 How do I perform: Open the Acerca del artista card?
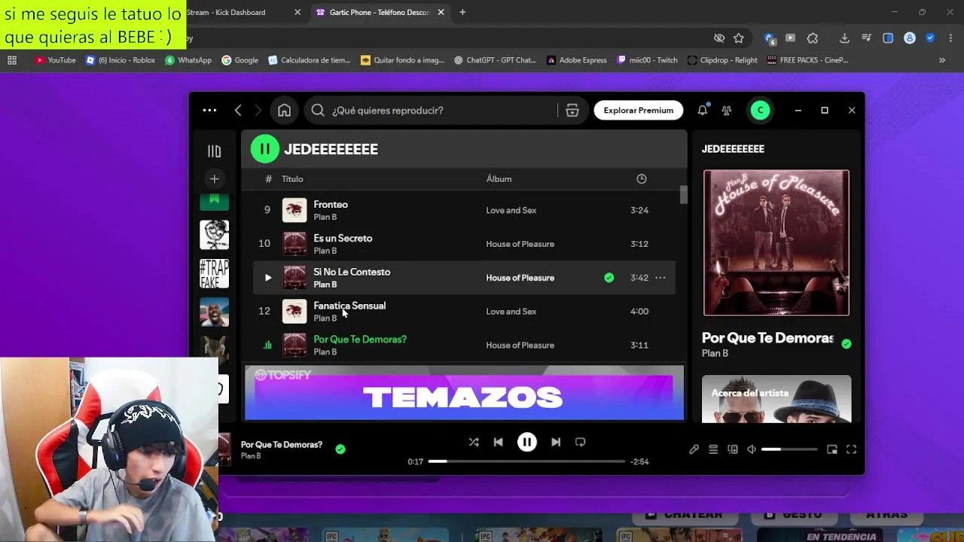point(776,399)
